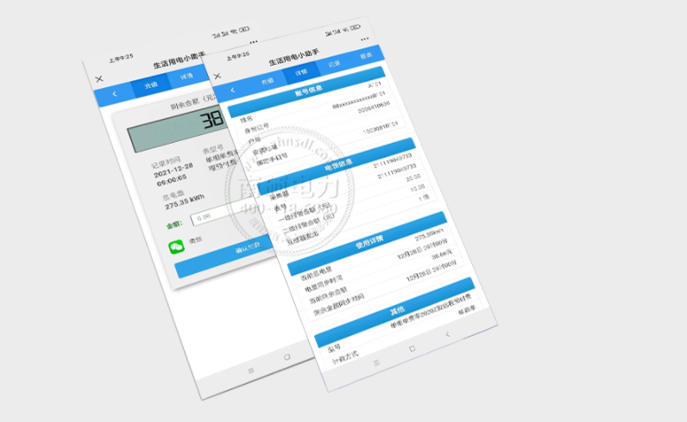Switch to 充值 tab on left phone

click(151, 84)
